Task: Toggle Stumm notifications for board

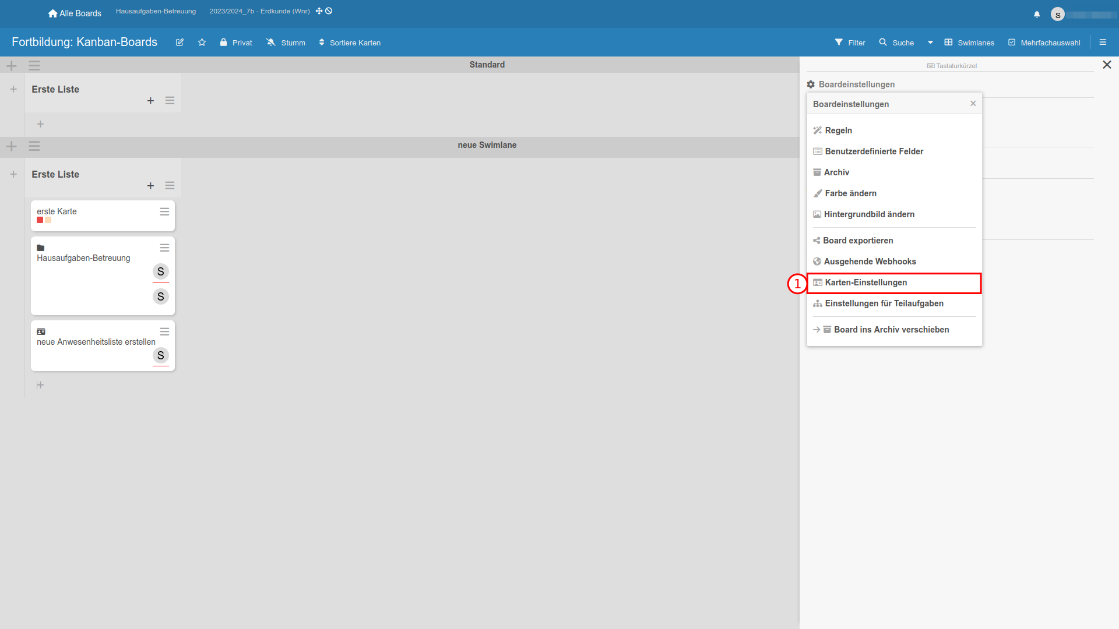Action: (x=286, y=43)
